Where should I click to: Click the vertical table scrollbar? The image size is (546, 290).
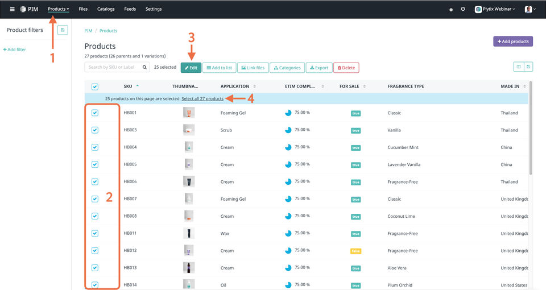tap(530, 127)
